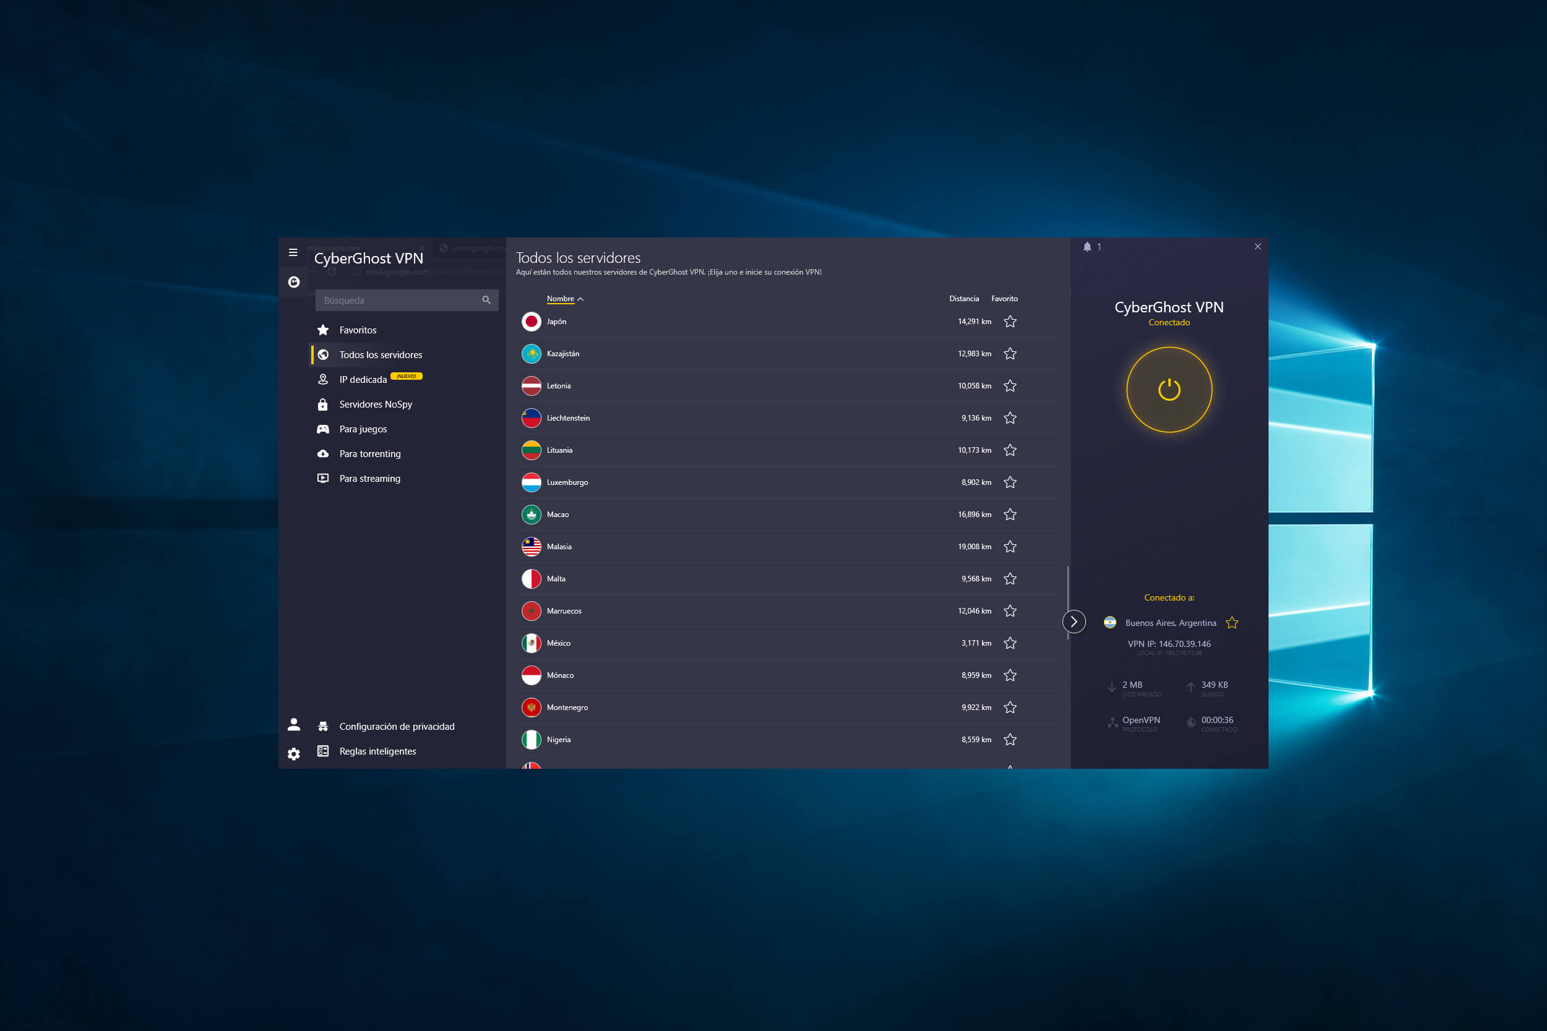Select the Kazajistán flag icon
The image size is (1547, 1031).
pyautogui.click(x=532, y=354)
